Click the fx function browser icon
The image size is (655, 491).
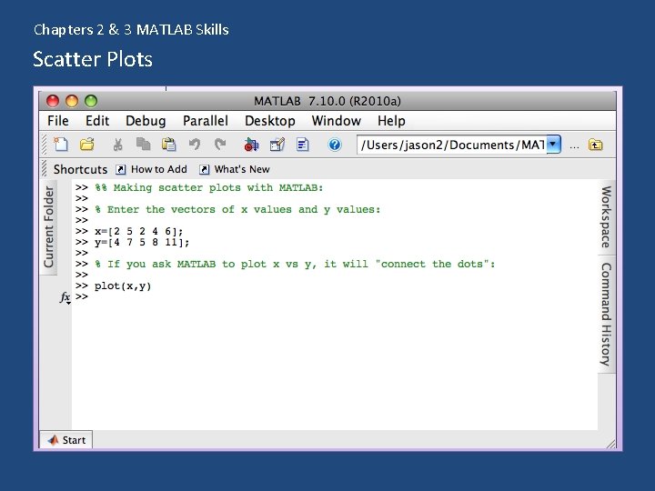click(x=65, y=297)
